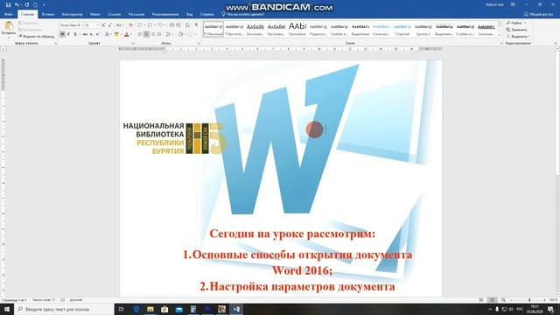Screen dimensions: 560x315
Task: Click the Save icon in quick access toolbar
Action: click(8, 4)
